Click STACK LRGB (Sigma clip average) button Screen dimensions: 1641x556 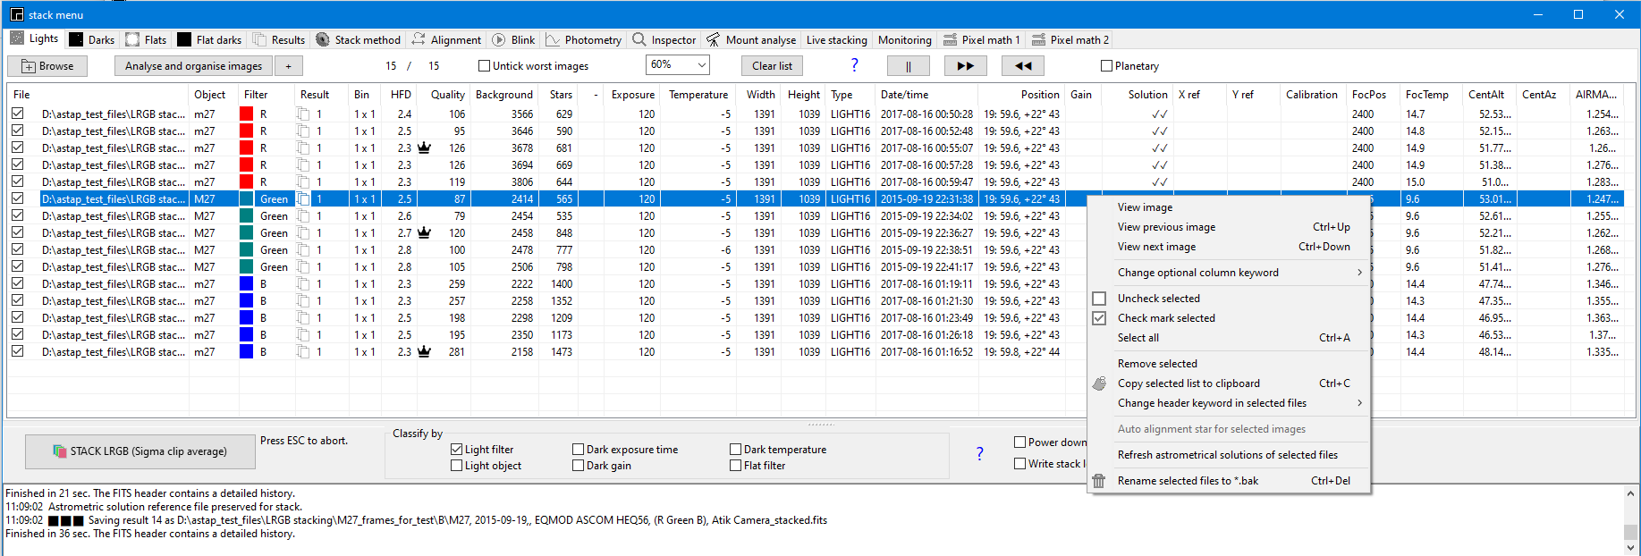(140, 451)
